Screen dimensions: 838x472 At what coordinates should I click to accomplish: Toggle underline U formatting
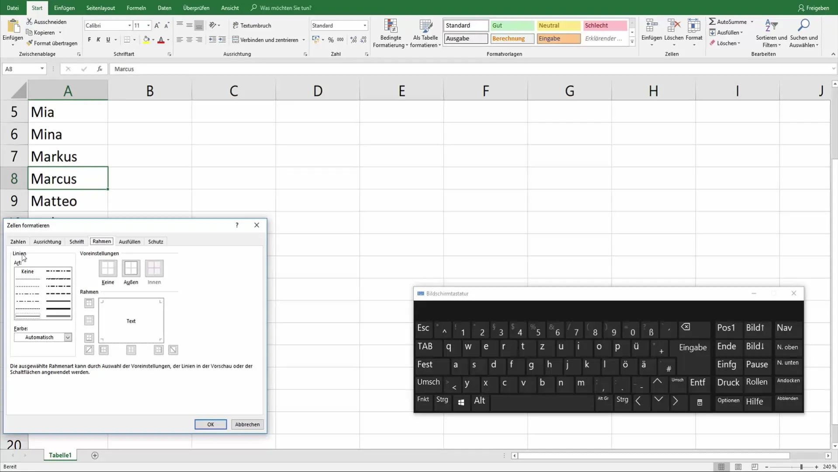click(x=108, y=40)
